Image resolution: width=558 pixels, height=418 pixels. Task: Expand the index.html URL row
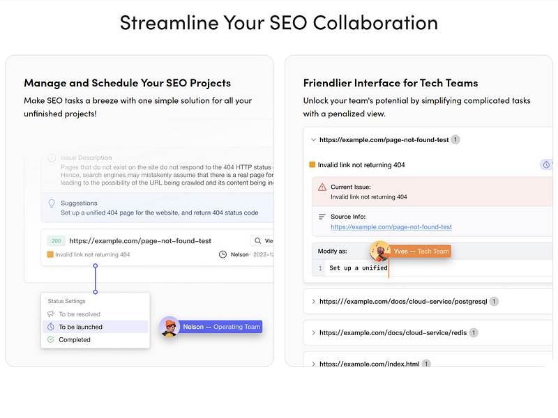pos(313,364)
